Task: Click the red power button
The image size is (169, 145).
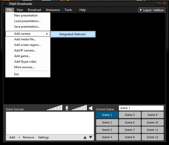Action: [164, 4]
